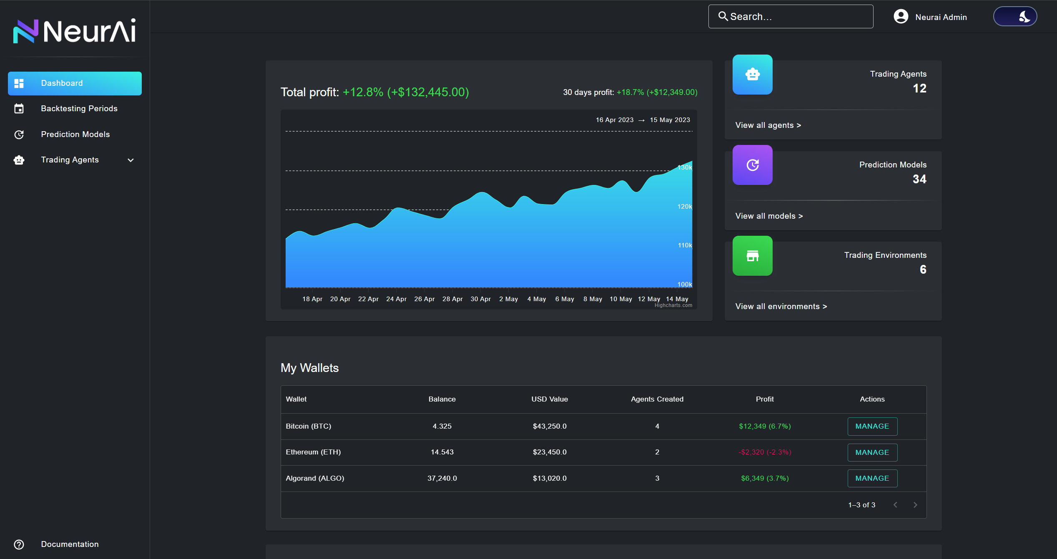
Task: Follow the View all environments link
Action: [781, 307]
